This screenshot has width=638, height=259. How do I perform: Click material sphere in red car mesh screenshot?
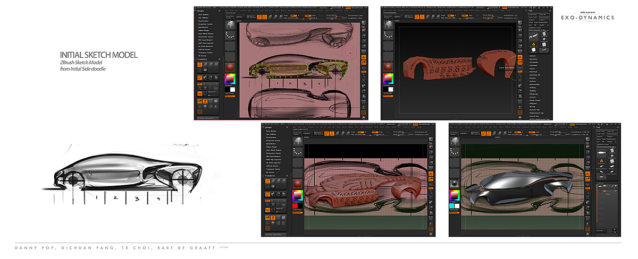pos(298,183)
